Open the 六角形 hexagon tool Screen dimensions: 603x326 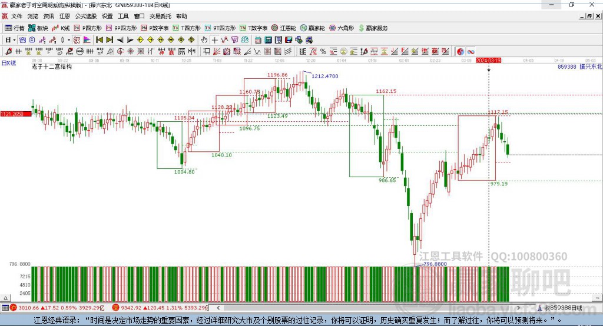tap(342, 28)
